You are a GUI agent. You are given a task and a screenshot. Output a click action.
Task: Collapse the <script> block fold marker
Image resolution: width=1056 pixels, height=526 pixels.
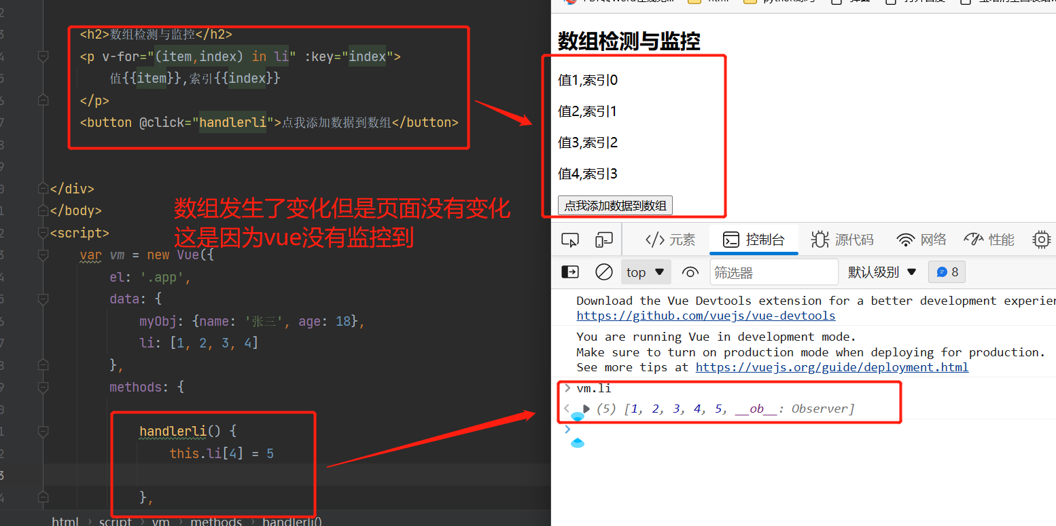click(43, 233)
